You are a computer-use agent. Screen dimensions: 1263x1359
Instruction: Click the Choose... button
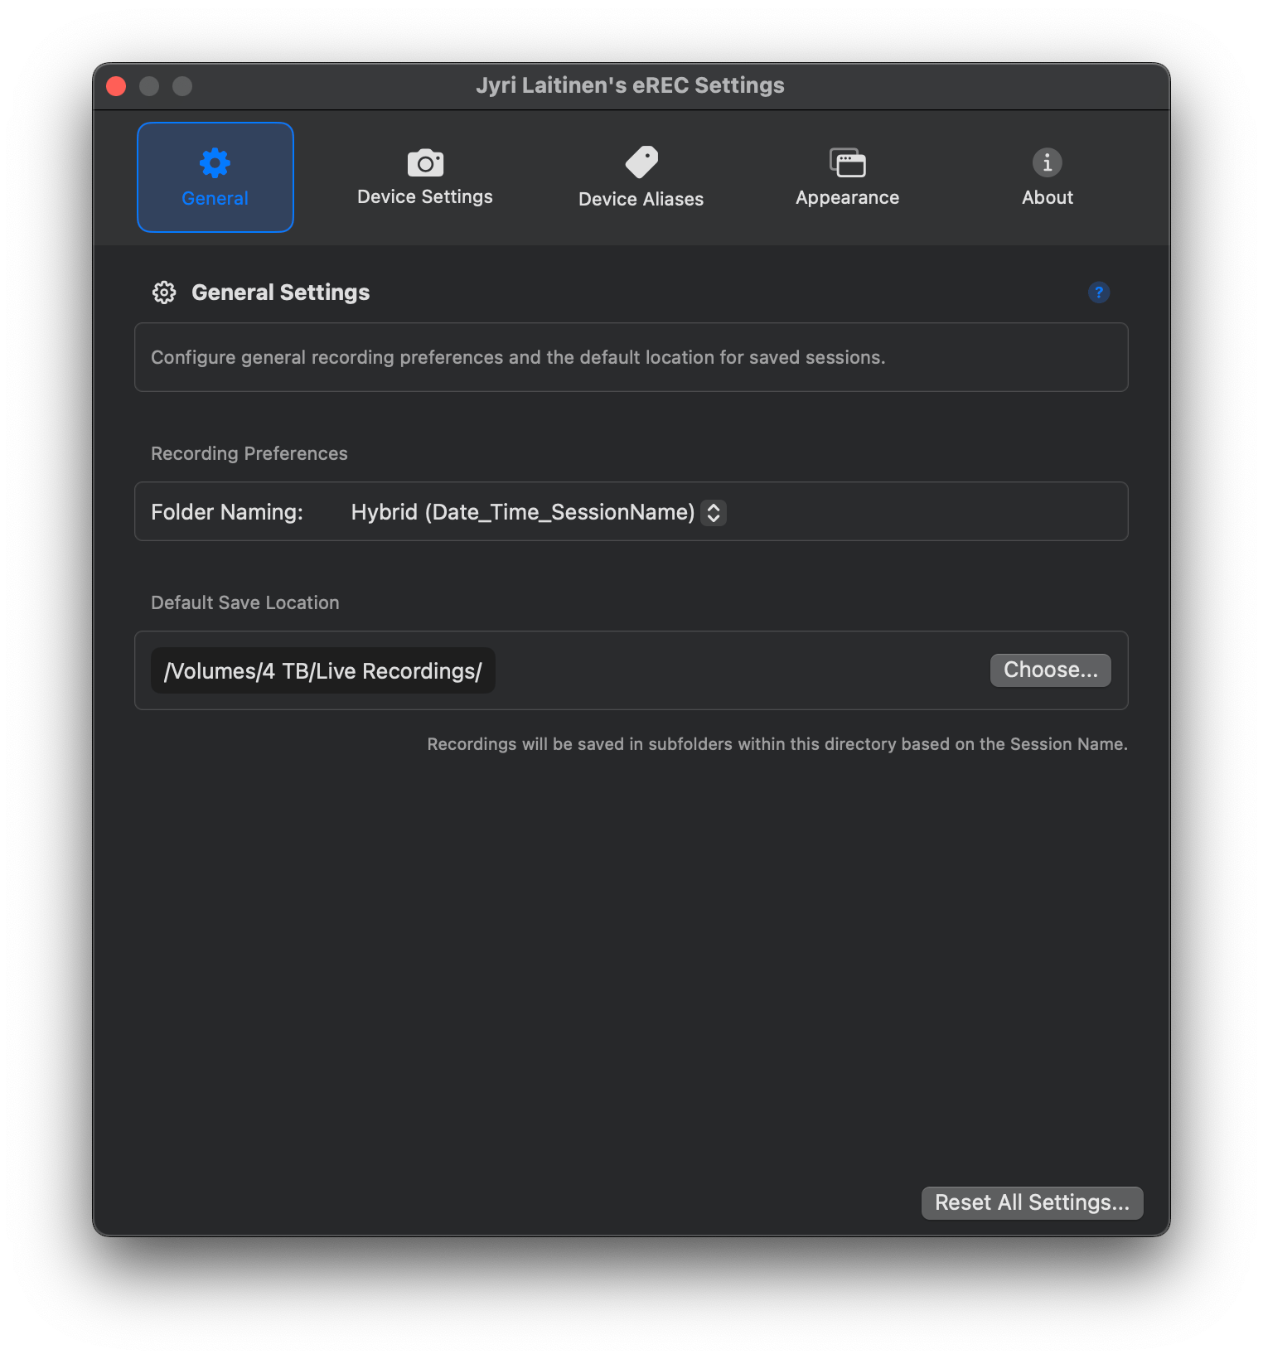click(1050, 670)
